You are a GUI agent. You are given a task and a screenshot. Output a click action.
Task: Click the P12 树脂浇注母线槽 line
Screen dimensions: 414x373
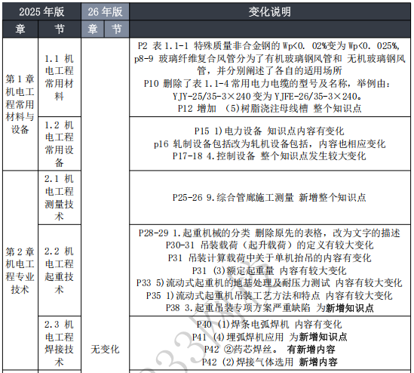pyautogui.click(x=269, y=109)
